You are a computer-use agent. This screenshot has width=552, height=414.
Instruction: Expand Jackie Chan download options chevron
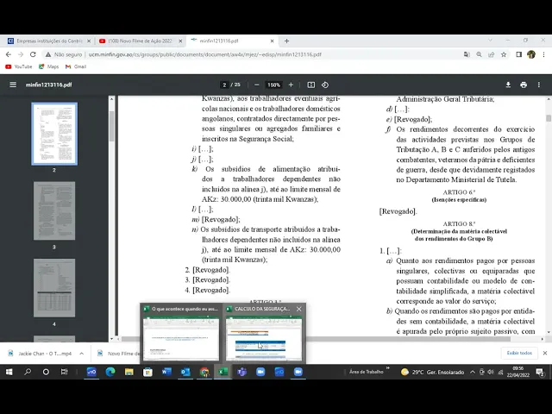click(82, 354)
